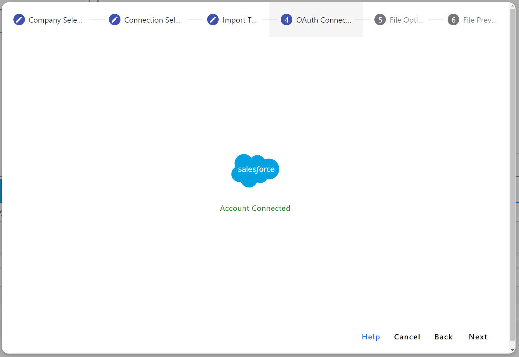The height and width of the screenshot is (357, 519).
Task: Click the Salesforce cloud logo
Action: click(x=255, y=171)
